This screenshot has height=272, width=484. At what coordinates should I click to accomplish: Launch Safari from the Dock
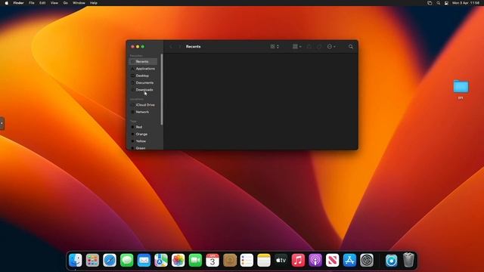point(110,260)
